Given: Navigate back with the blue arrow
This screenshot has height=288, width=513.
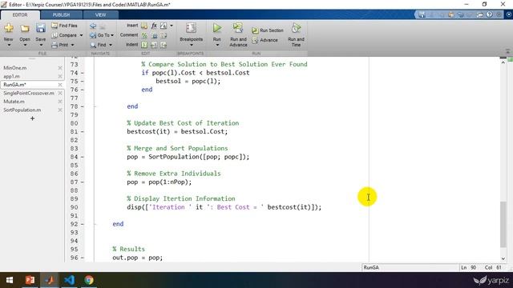Looking at the screenshot, I should (93, 26).
